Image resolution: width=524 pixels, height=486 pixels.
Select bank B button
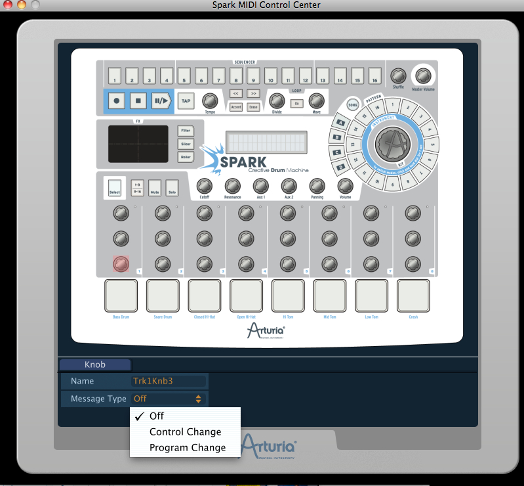pos(337,137)
